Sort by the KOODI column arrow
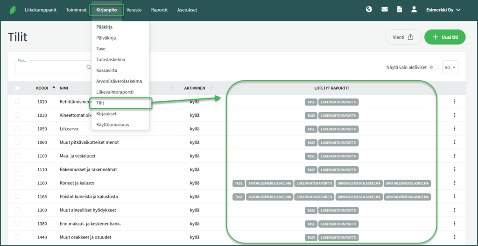478x246 pixels. coord(53,87)
